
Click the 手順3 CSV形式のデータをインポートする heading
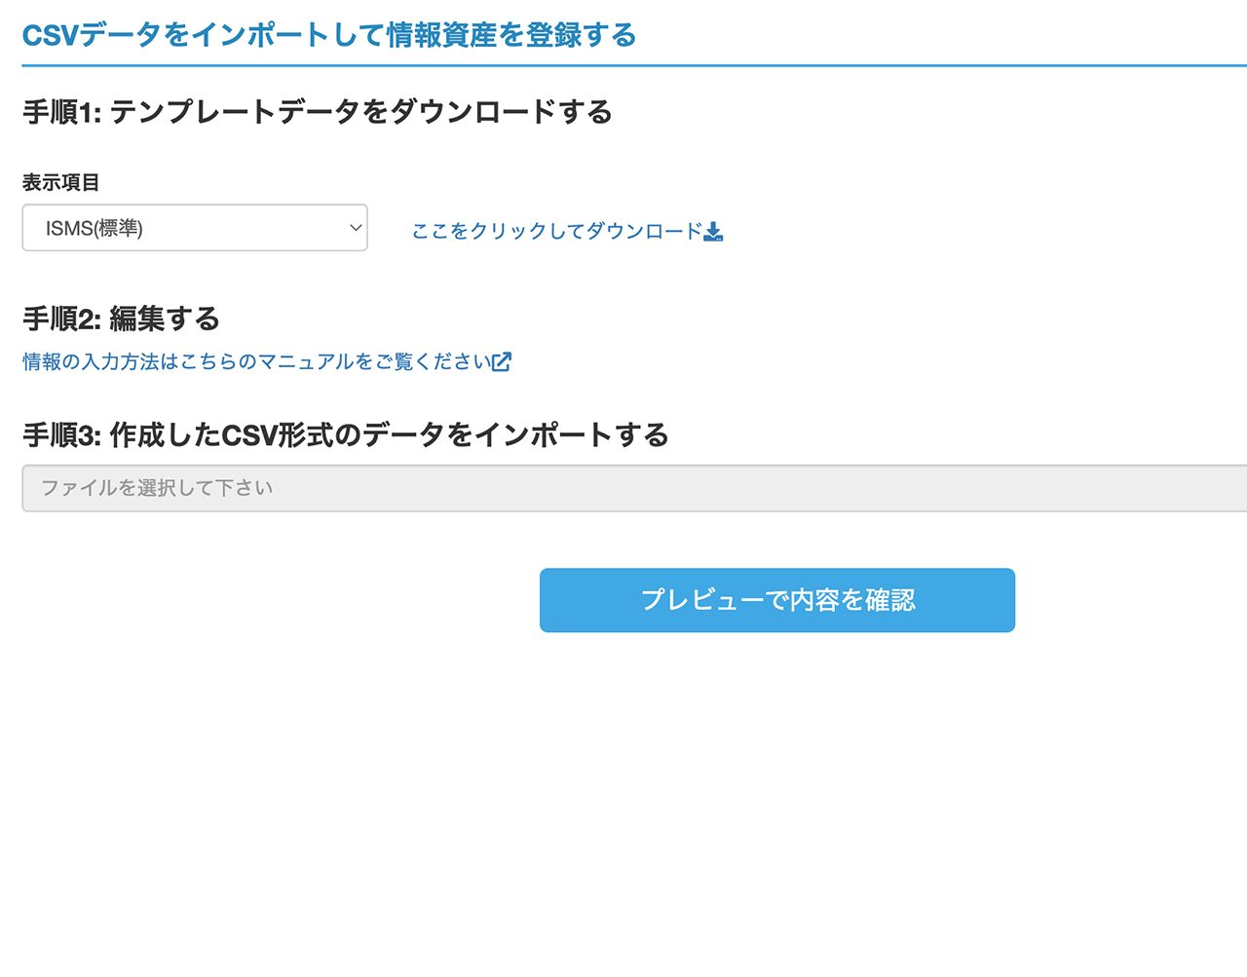(x=346, y=434)
